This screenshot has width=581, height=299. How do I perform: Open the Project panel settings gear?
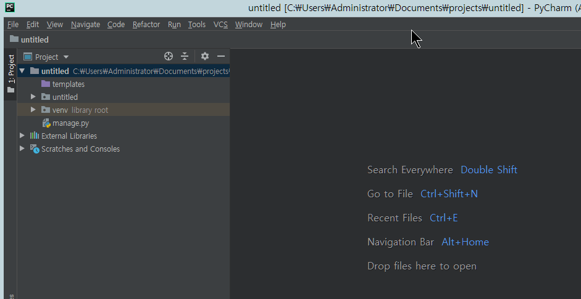tap(205, 56)
